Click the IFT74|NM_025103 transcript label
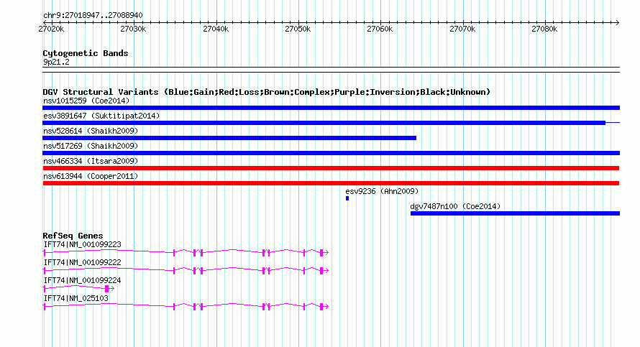 click(76, 298)
